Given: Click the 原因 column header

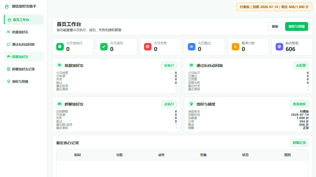Looking at the screenshot, I should pos(287,155).
